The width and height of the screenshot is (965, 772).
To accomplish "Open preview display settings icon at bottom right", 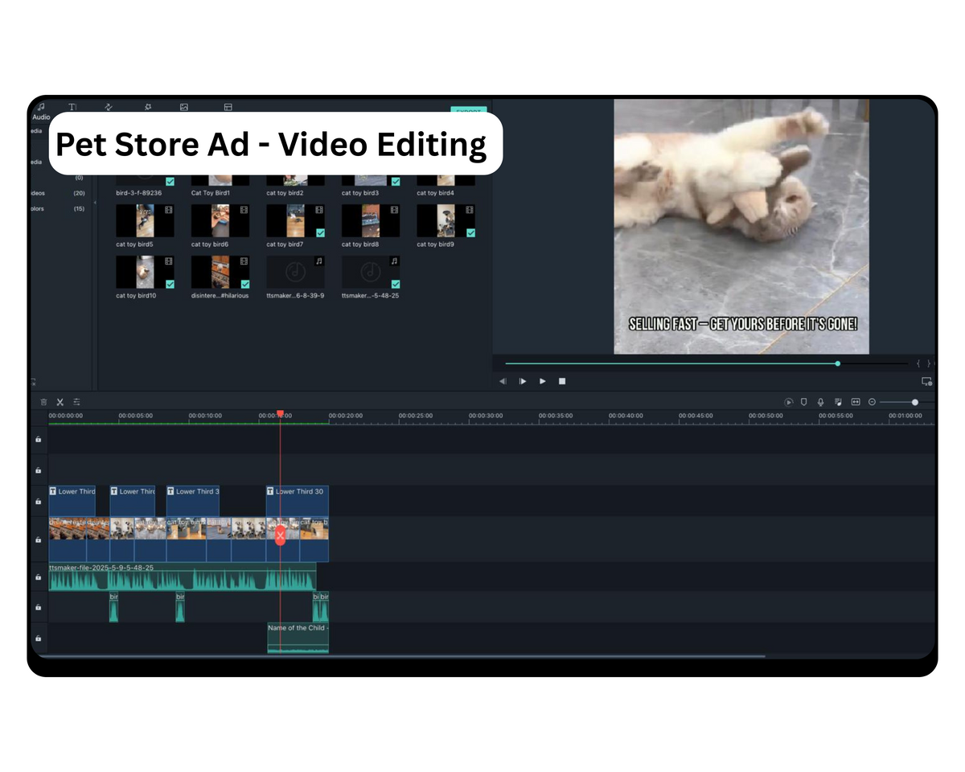I will pos(926,381).
